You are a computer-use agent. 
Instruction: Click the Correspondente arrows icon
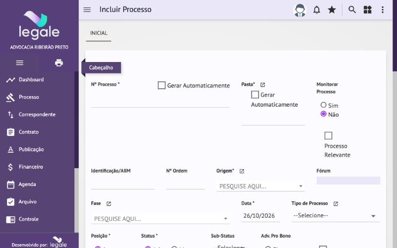coord(10,115)
